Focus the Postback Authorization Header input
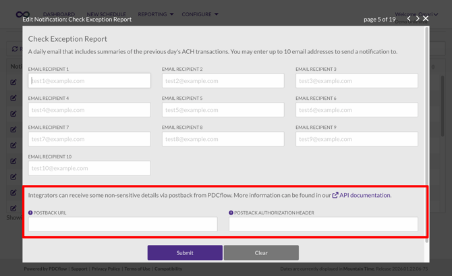452x276 pixels. click(x=323, y=224)
